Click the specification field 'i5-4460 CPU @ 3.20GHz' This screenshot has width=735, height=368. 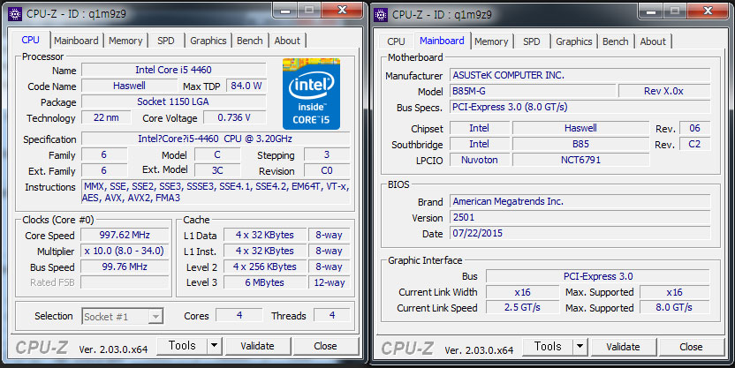coord(216,139)
